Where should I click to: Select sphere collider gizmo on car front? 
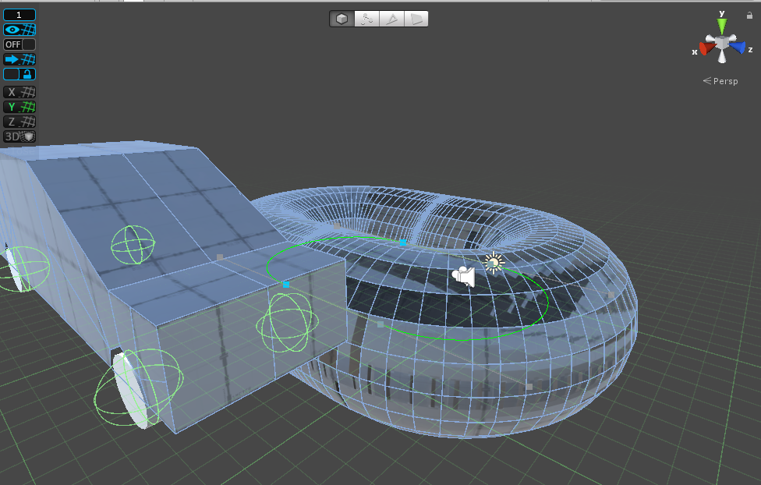click(287, 322)
